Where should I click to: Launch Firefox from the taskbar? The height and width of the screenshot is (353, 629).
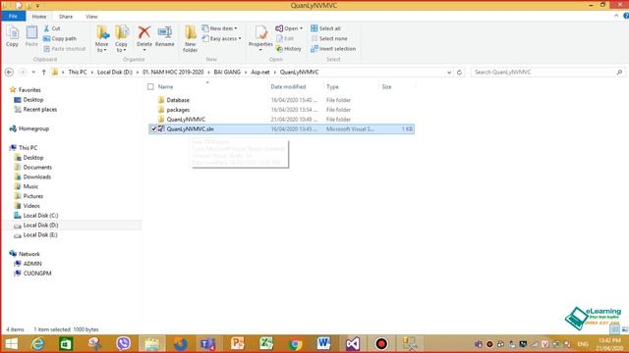(x=181, y=344)
